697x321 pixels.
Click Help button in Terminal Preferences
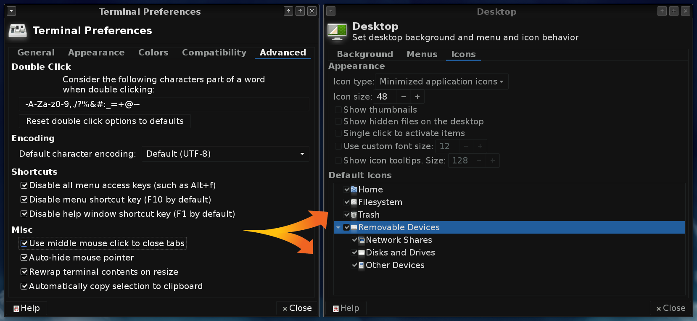pos(26,308)
